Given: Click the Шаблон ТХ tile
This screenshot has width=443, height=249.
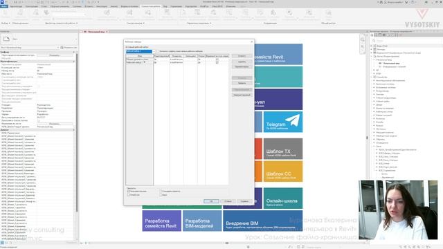Looking at the screenshot, I should click(x=283, y=149).
